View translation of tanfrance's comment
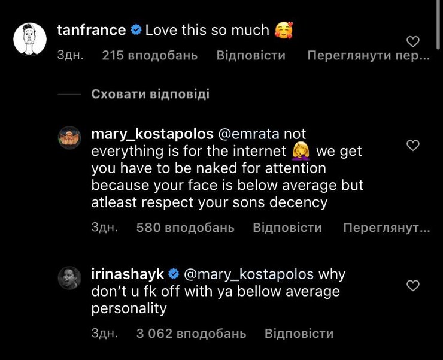 click(x=368, y=56)
